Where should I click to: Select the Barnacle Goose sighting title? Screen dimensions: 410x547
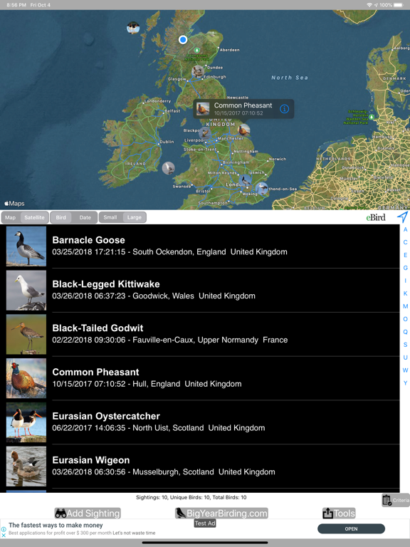point(88,240)
